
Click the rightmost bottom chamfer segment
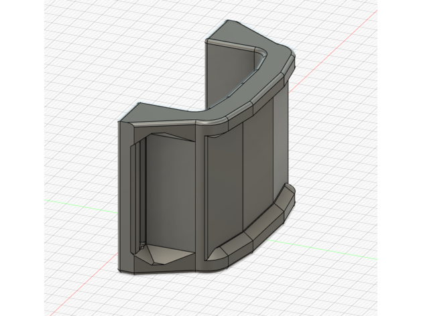point(287,201)
